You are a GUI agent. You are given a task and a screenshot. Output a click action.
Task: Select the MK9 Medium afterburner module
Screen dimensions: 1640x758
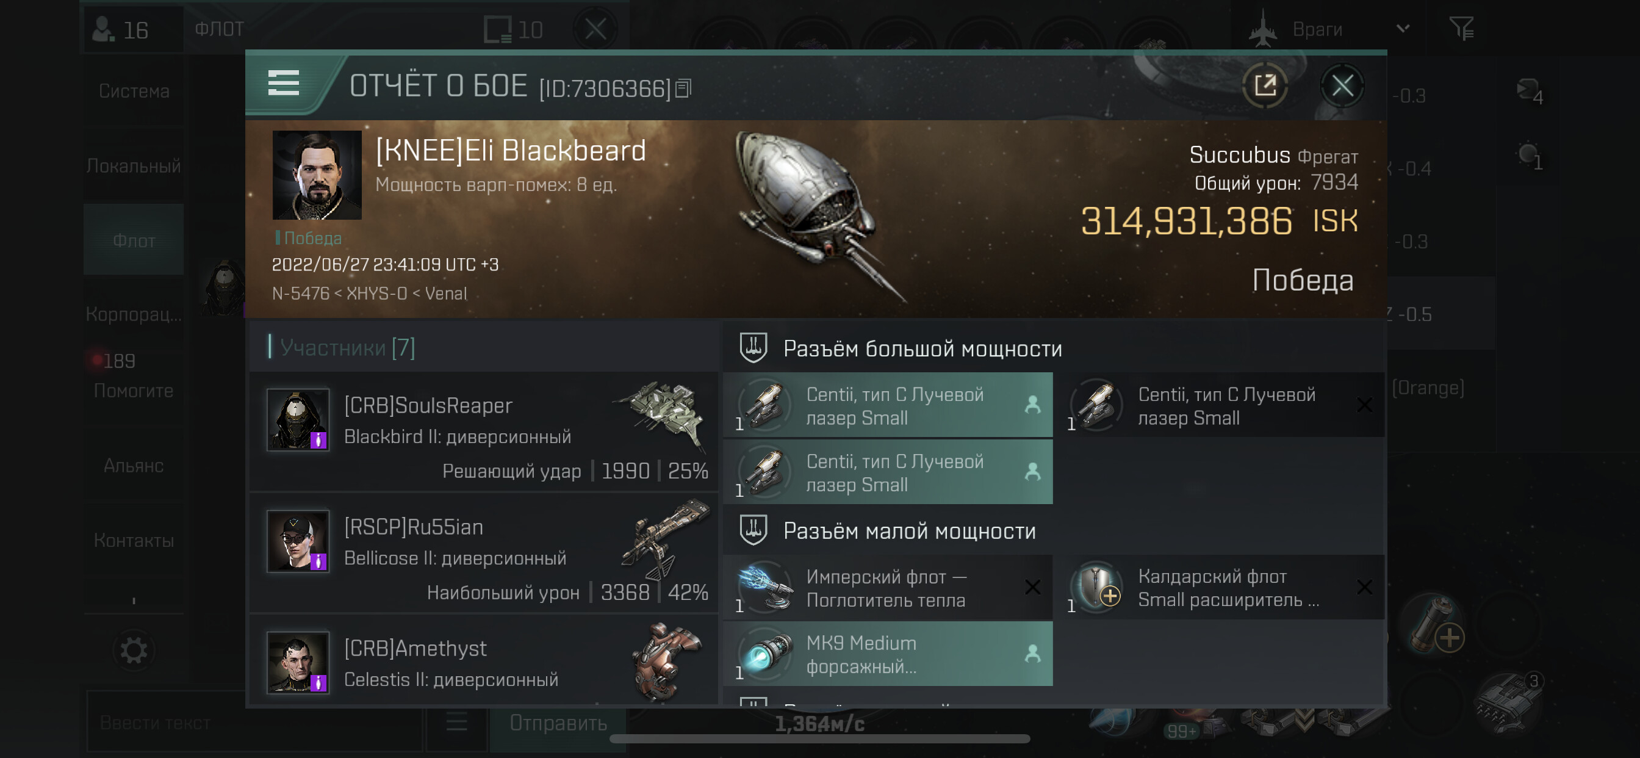[x=888, y=654]
